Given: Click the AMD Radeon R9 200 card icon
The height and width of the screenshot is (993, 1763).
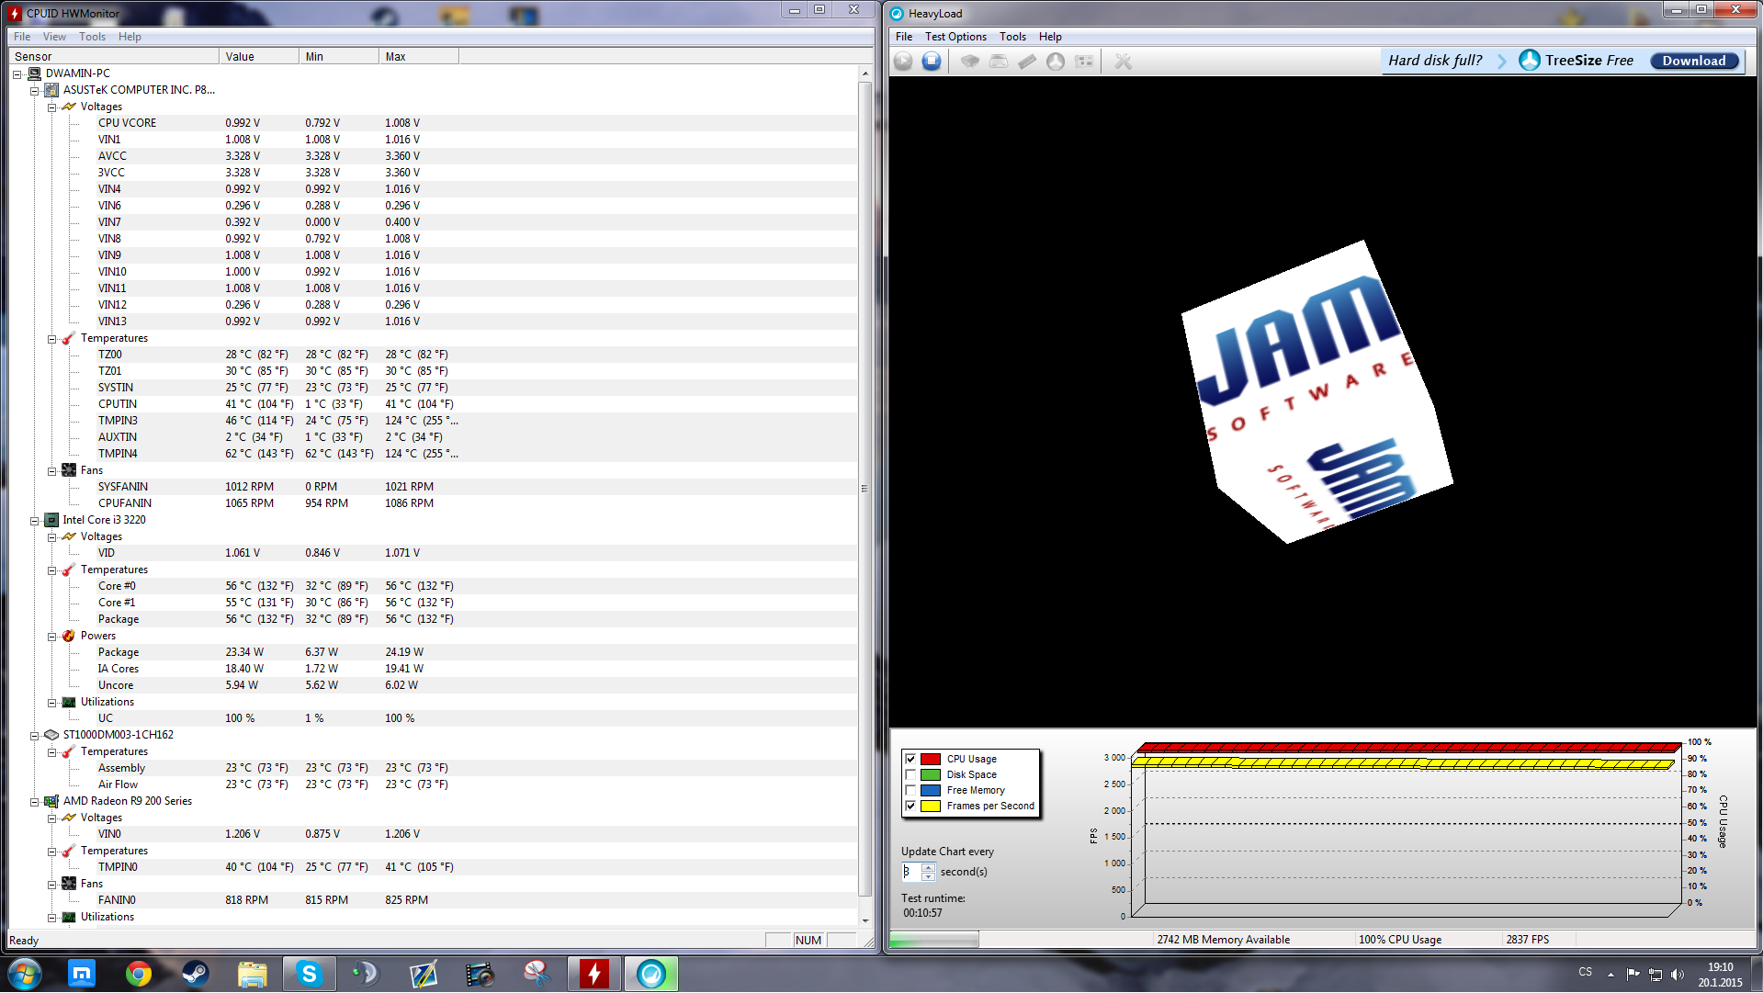Looking at the screenshot, I should click(51, 801).
